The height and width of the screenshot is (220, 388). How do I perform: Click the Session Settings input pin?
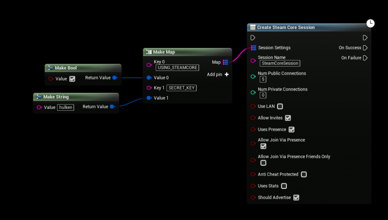point(253,48)
